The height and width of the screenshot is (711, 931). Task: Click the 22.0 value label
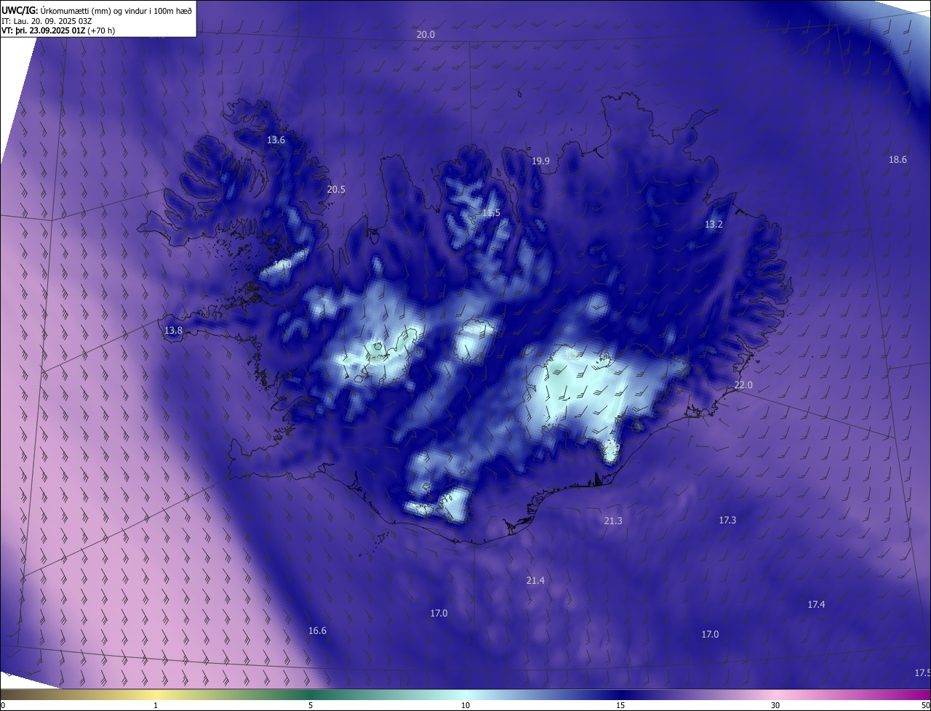[x=743, y=385]
